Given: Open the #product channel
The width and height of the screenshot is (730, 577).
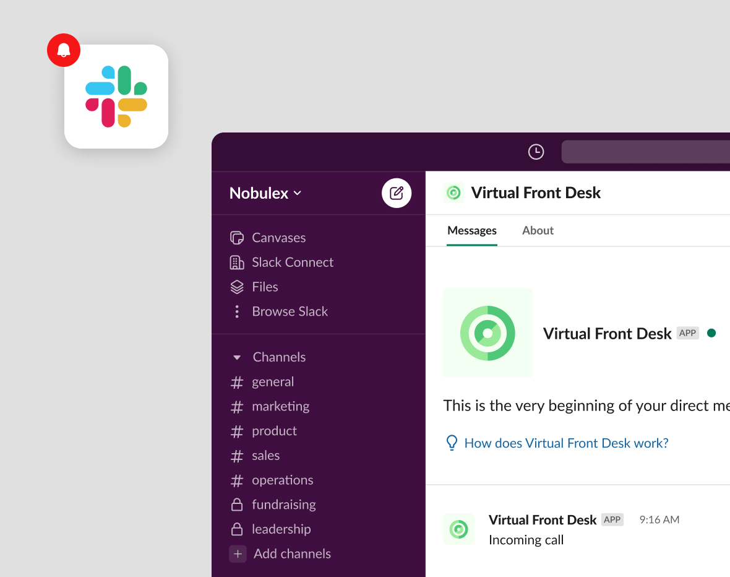Looking at the screenshot, I should (264, 431).
